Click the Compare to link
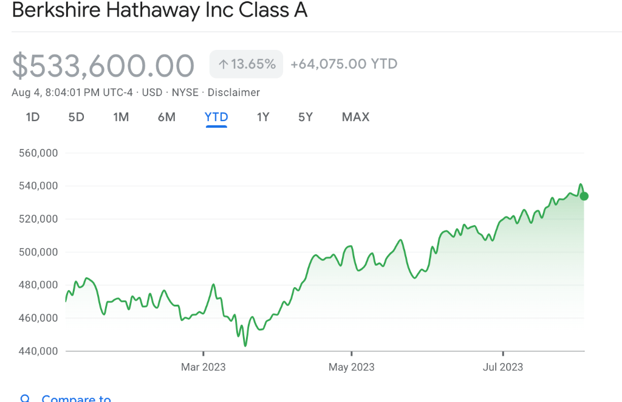The image size is (622, 402). tap(76, 398)
